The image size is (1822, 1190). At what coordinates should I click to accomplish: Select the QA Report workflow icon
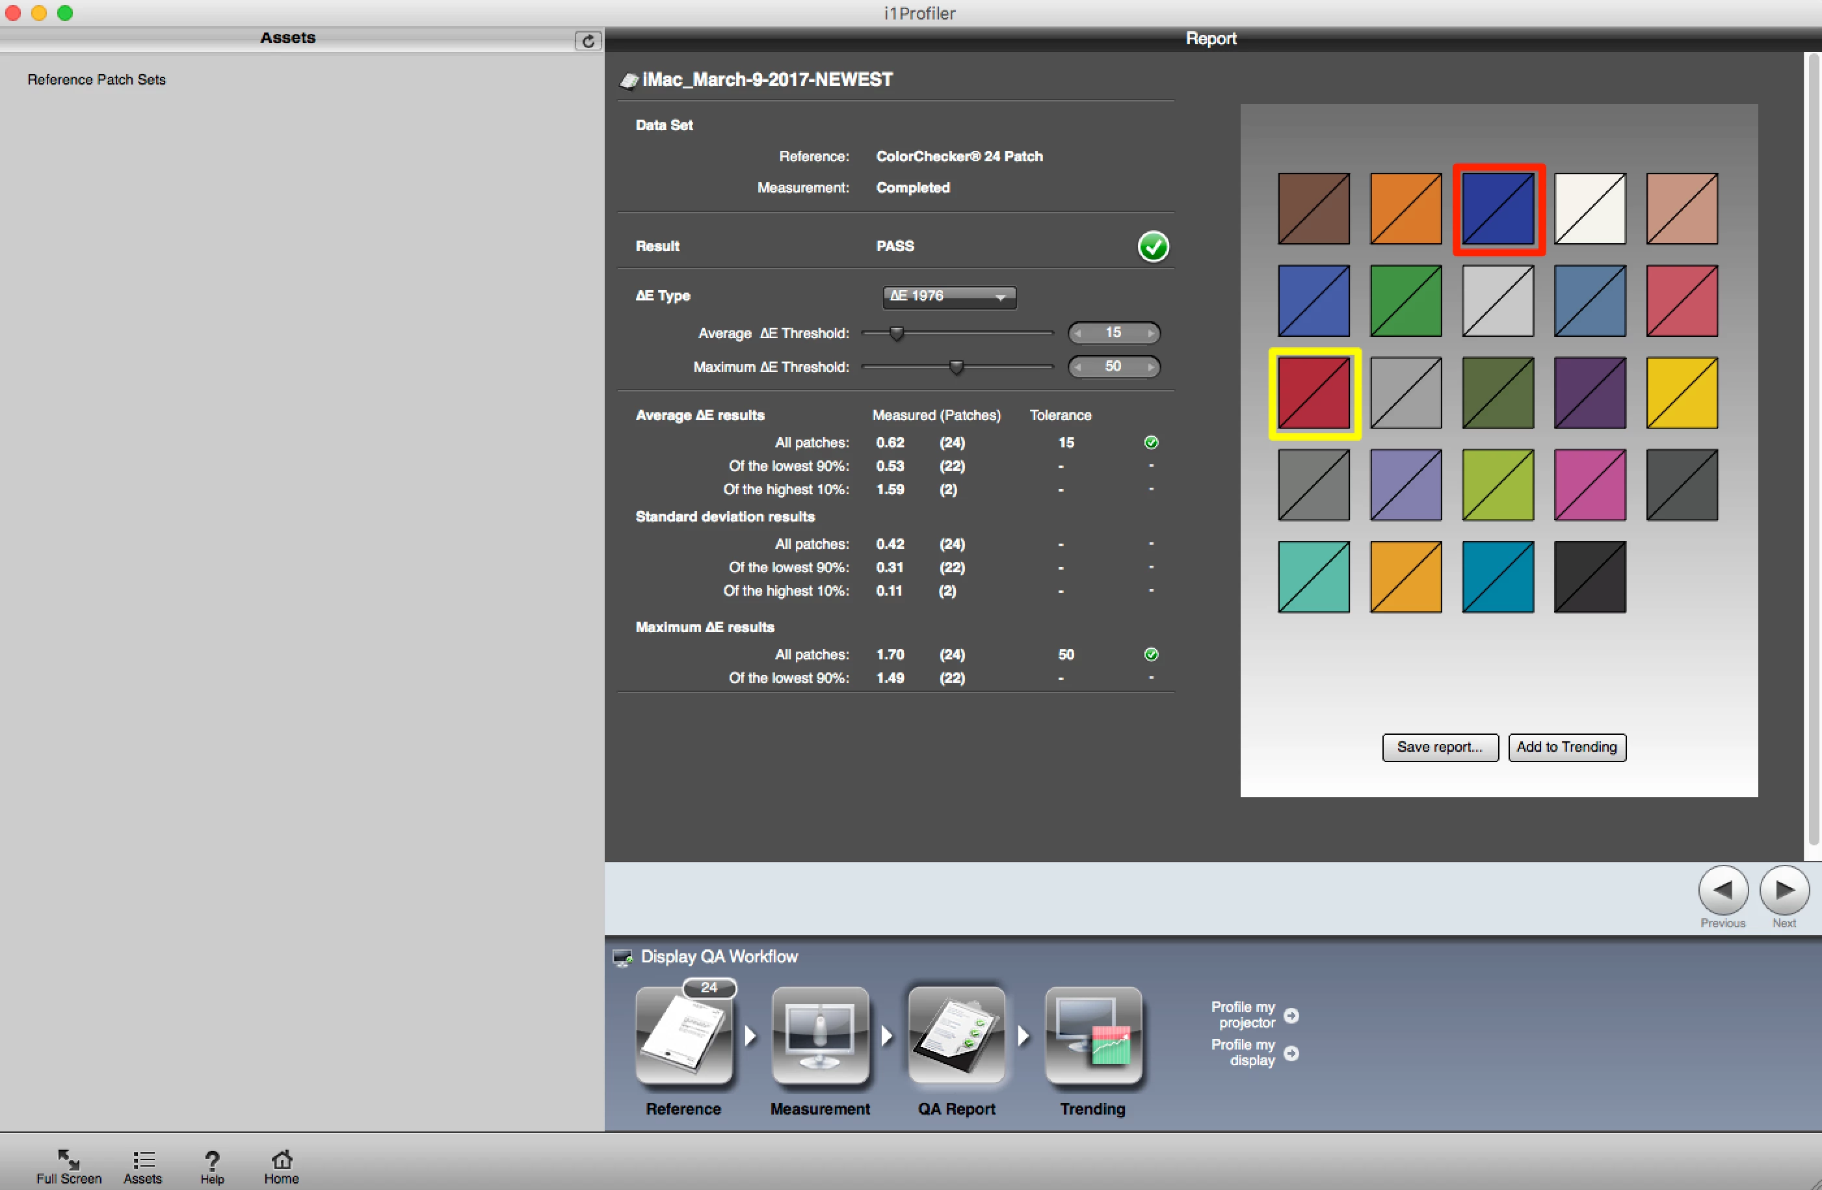[x=956, y=1035]
